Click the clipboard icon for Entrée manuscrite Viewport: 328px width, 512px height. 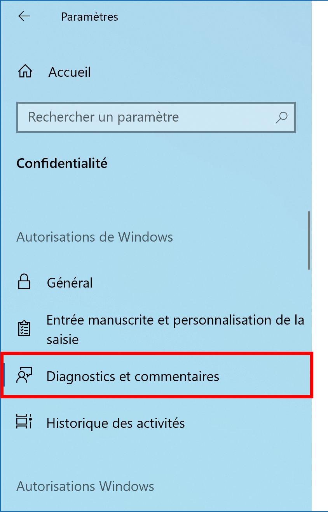[24, 329]
